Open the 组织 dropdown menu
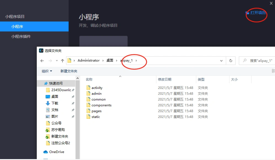 (x=47, y=71)
